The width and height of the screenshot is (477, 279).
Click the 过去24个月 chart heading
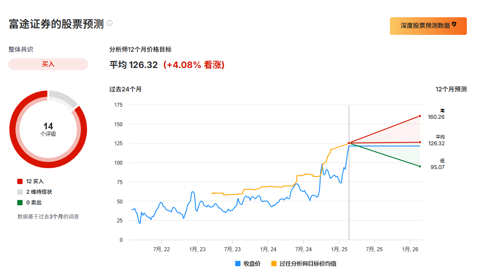[x=126, y=89]
